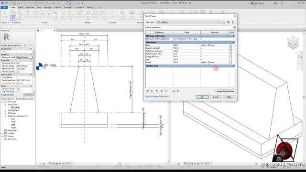The image size is (306, 172).
Task: Toggle Always vertical checkbox in Properties
Action: [x=18, y=89]
